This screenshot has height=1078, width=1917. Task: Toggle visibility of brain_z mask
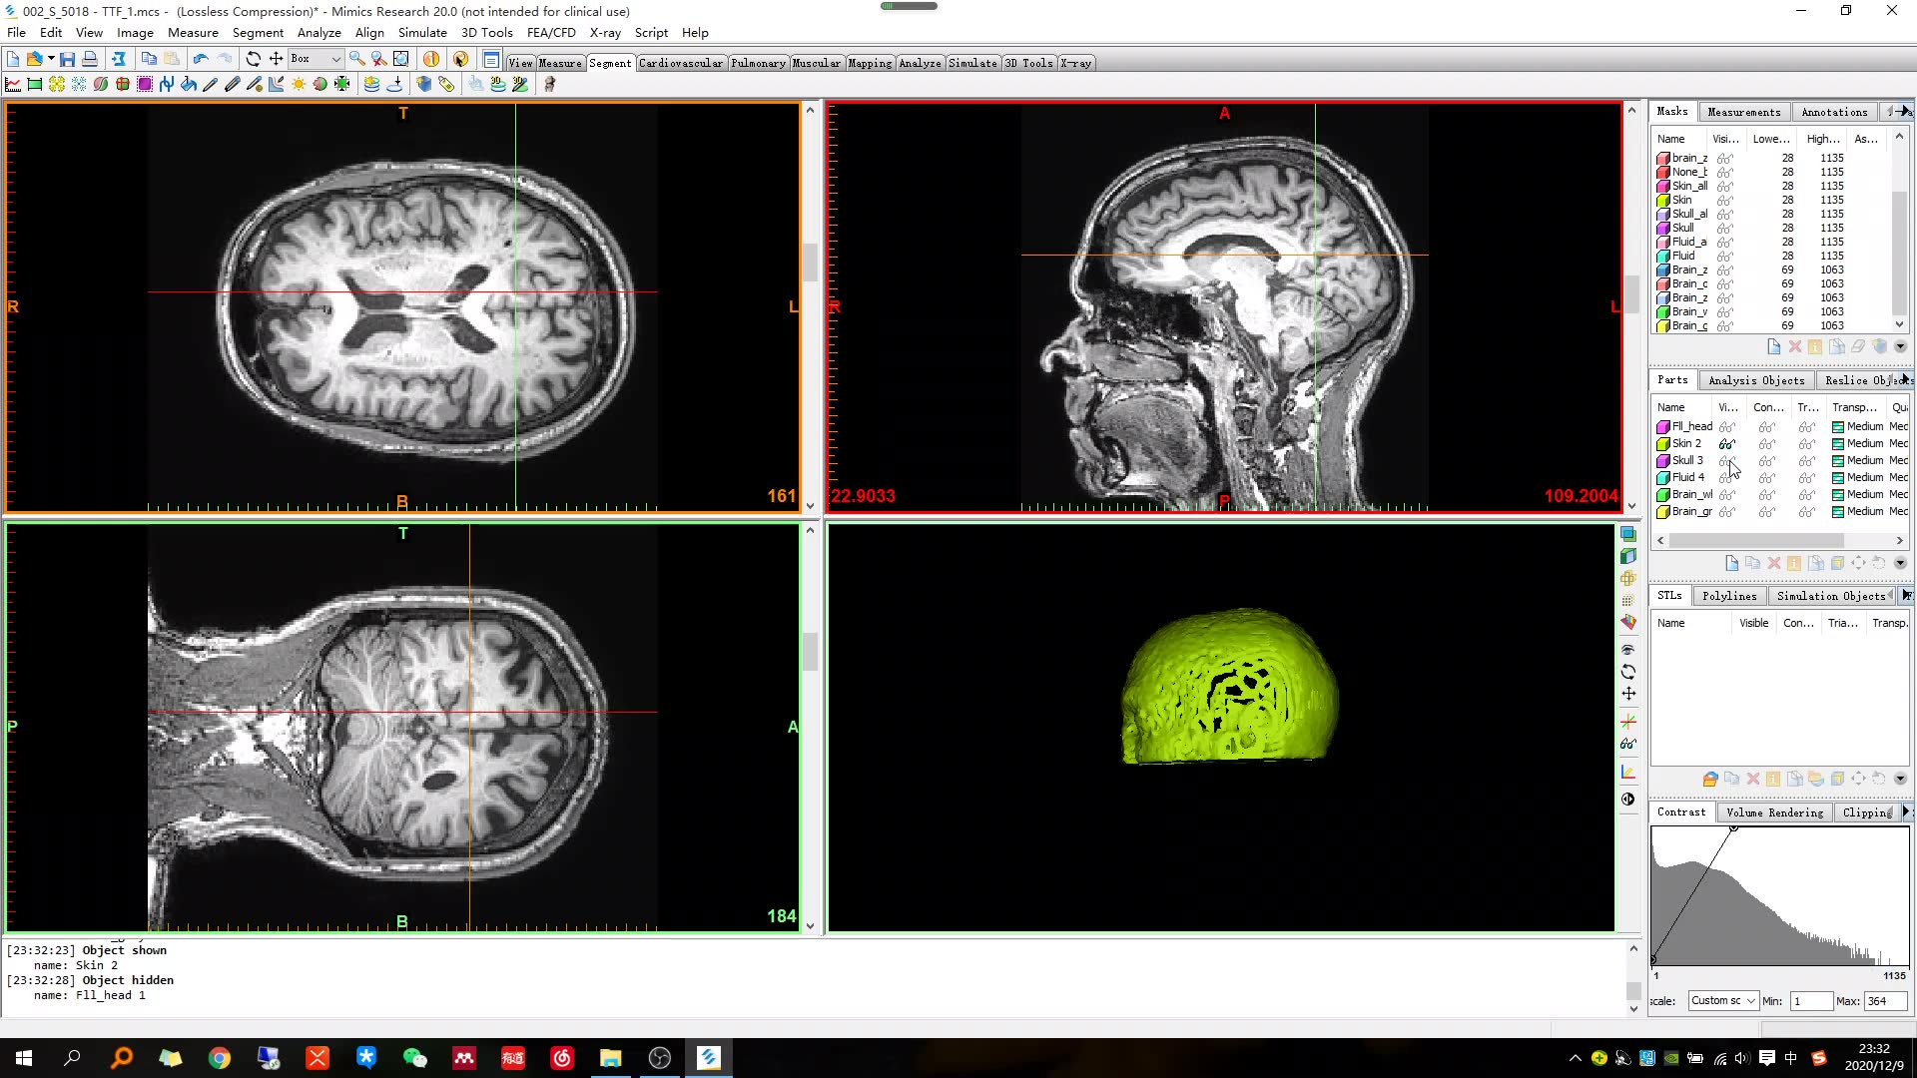tap(1724, 159)
